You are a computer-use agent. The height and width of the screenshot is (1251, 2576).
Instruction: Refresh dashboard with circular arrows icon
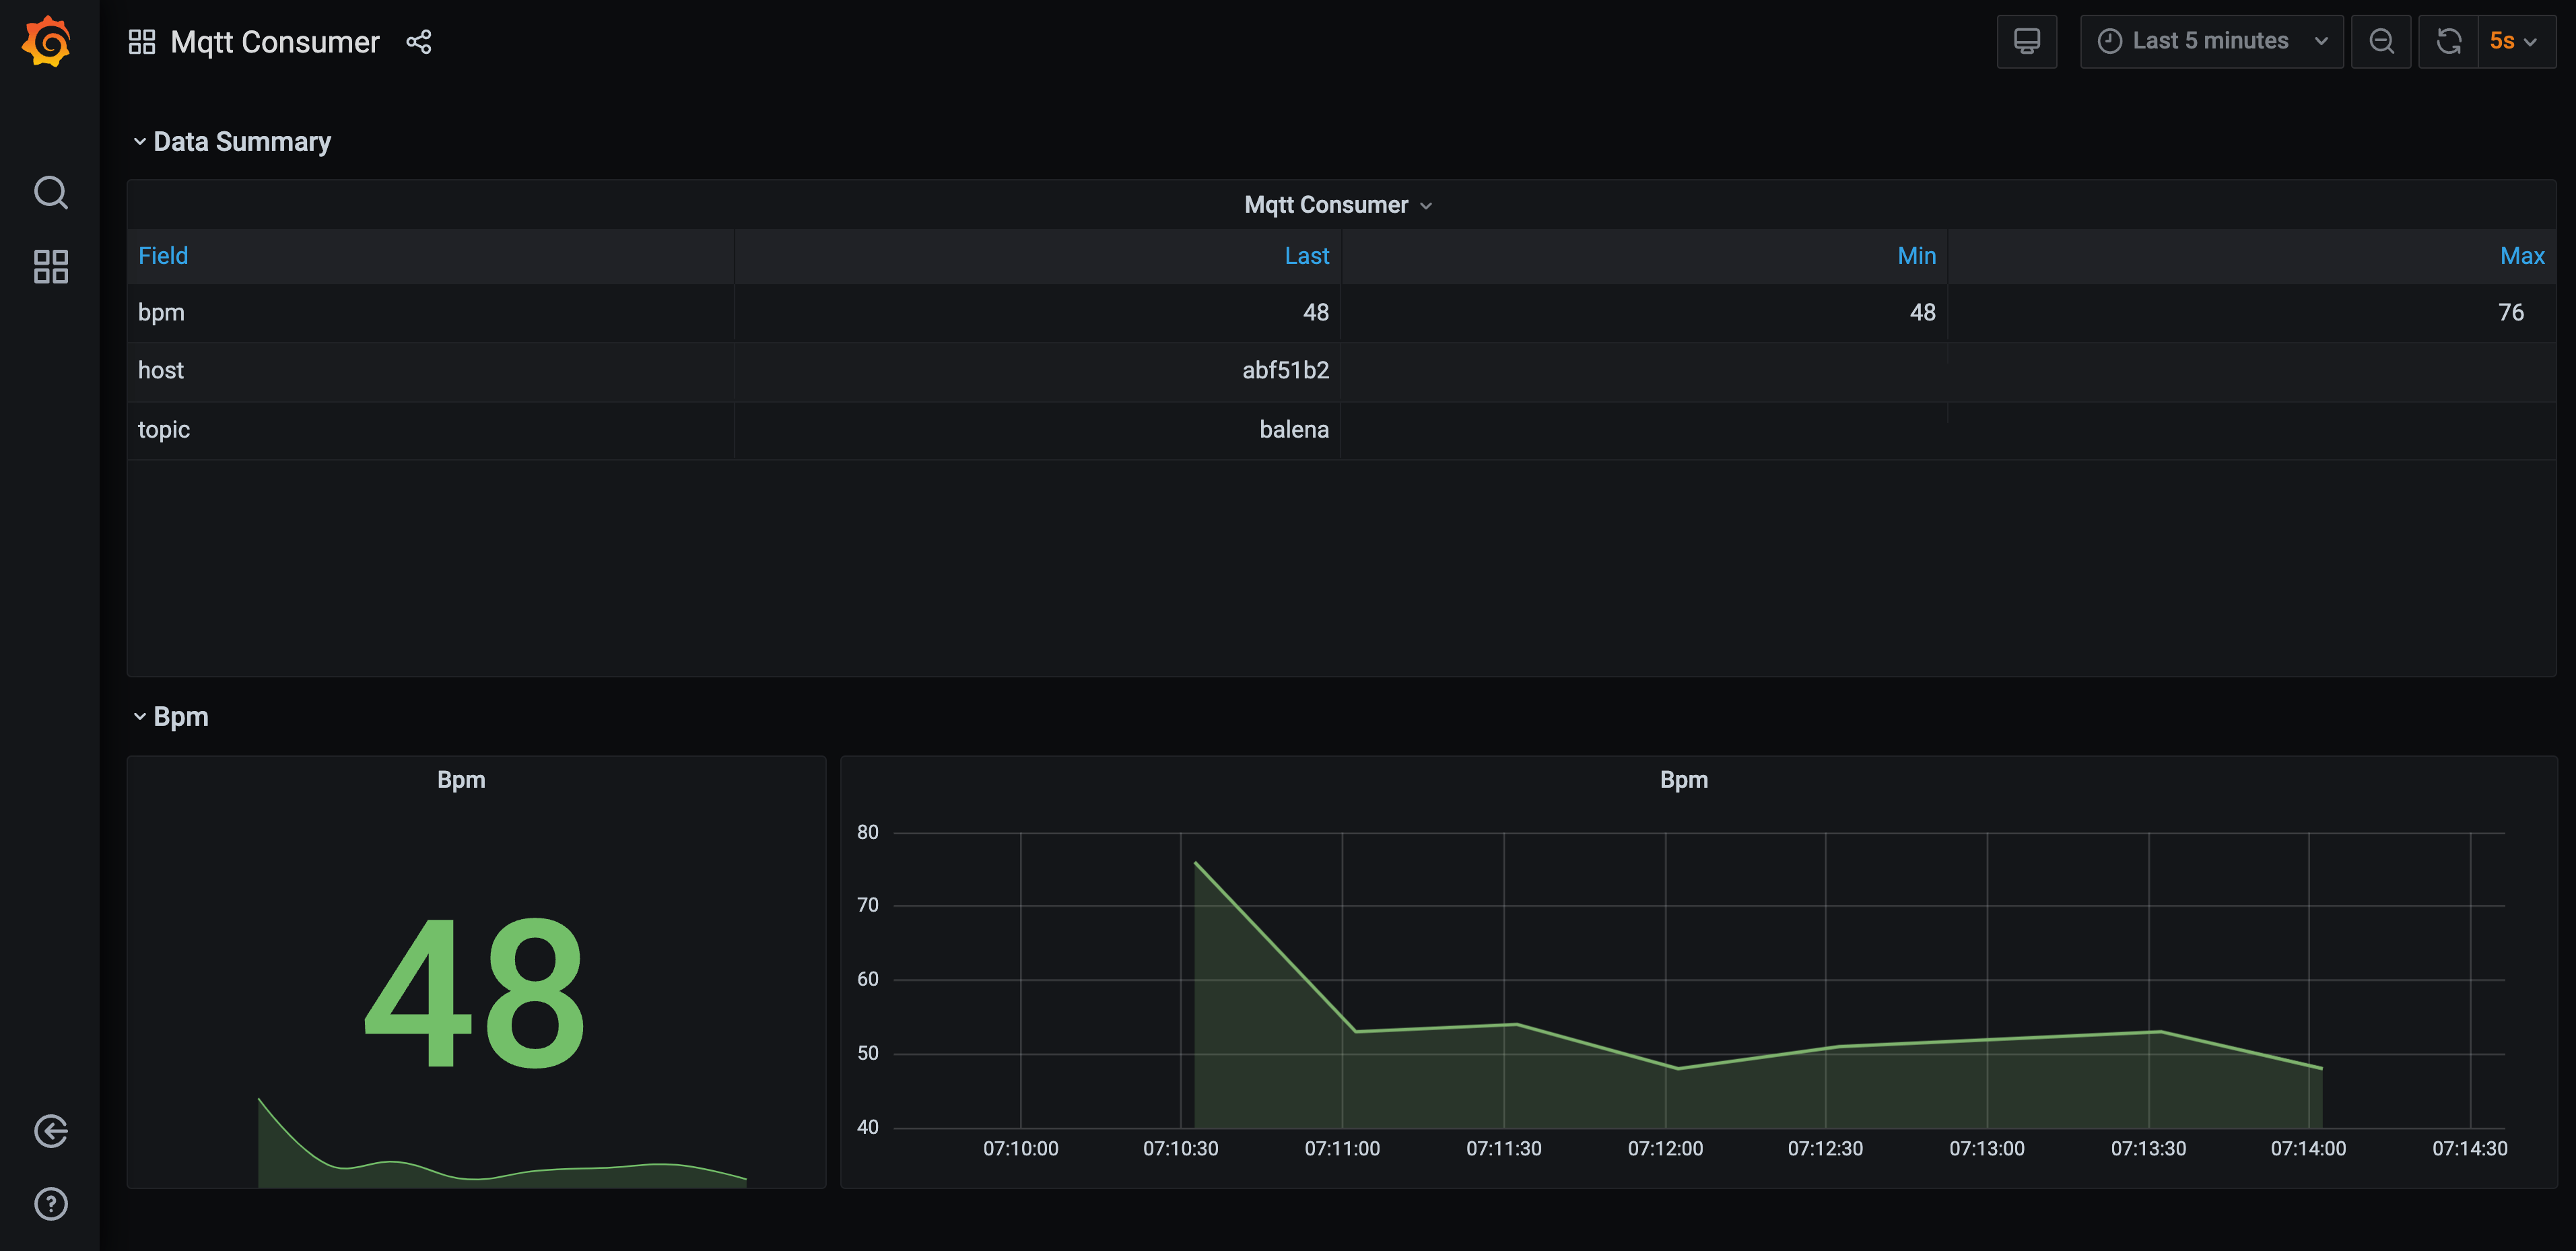[x=2448, y=42]
